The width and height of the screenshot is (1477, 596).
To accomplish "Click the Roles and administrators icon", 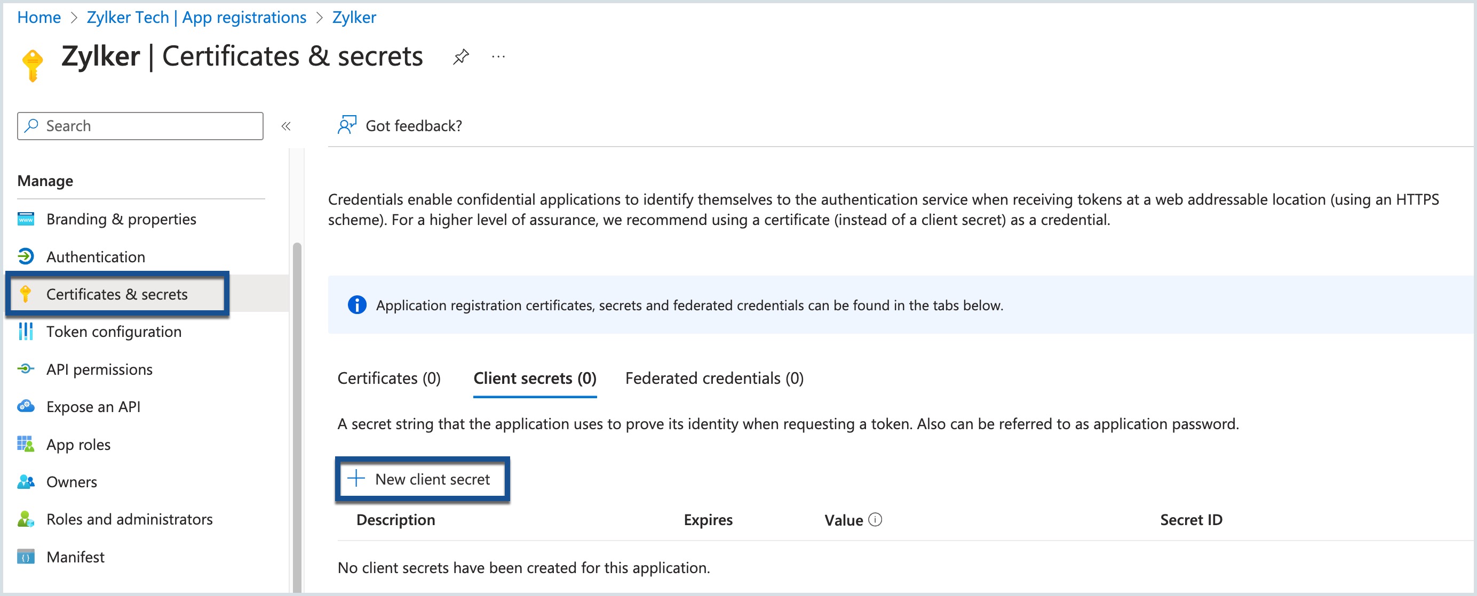I will [26, 519].
